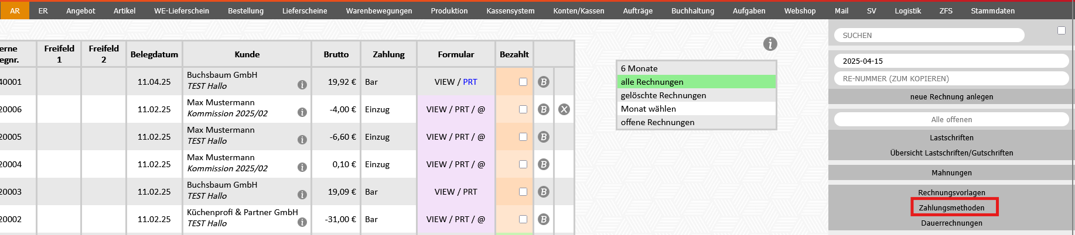Click the blue PRT link in the first row

pos(470,82)
